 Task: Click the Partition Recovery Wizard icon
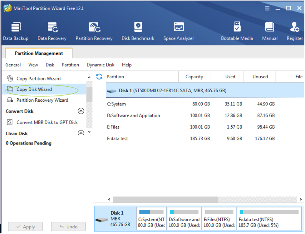(x=10, y=100)
